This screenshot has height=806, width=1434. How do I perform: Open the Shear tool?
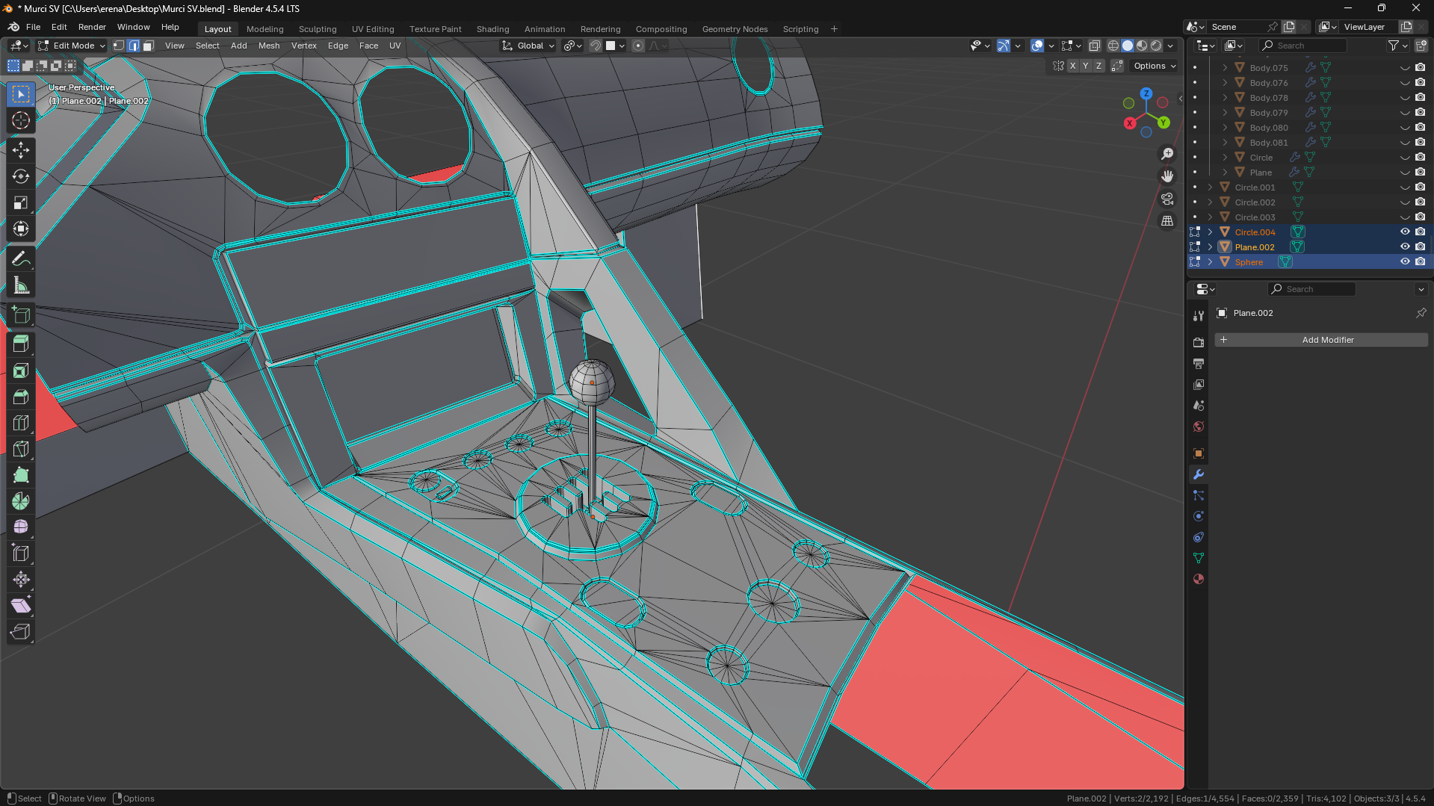21,606
